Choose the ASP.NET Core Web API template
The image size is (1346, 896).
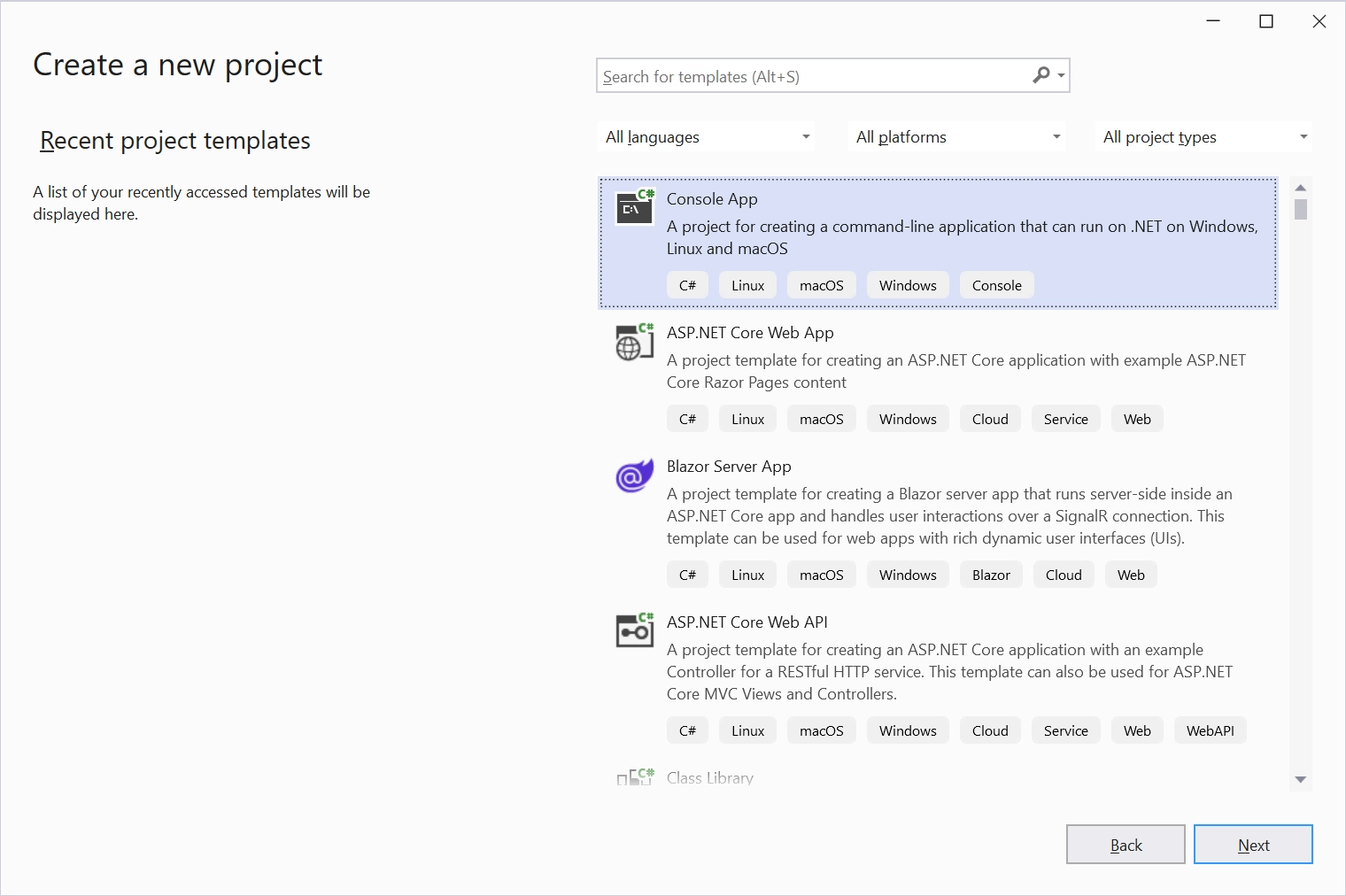[746, 622]
